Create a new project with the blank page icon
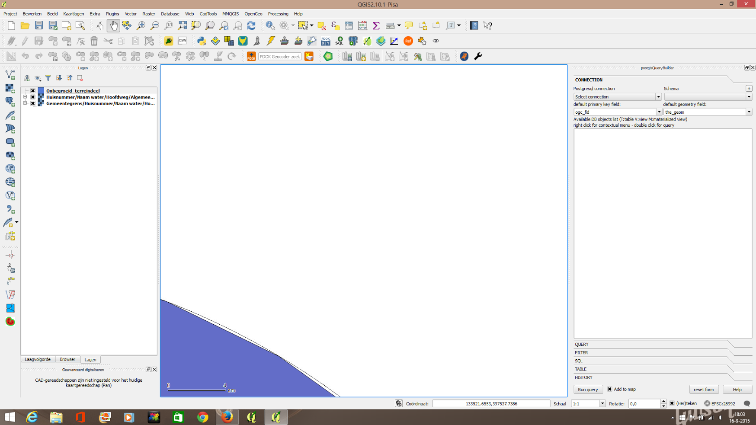Viewport: 756px width, 425px height. [11, 26]
